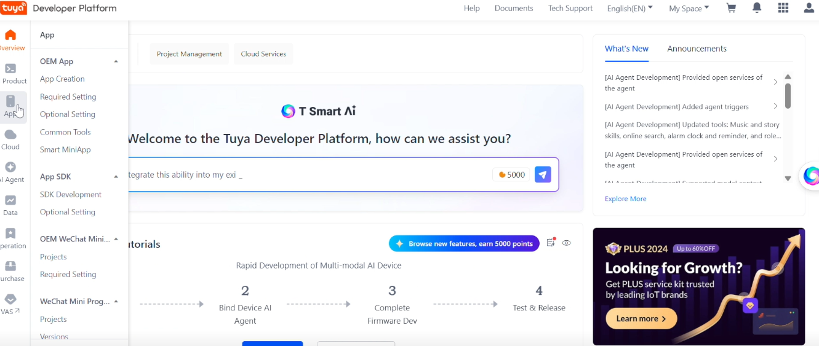Image resolution: width=819 pixels, height=346 pixels.
Task: Click the T Smart AI prompt input
Action: (308, 175)
